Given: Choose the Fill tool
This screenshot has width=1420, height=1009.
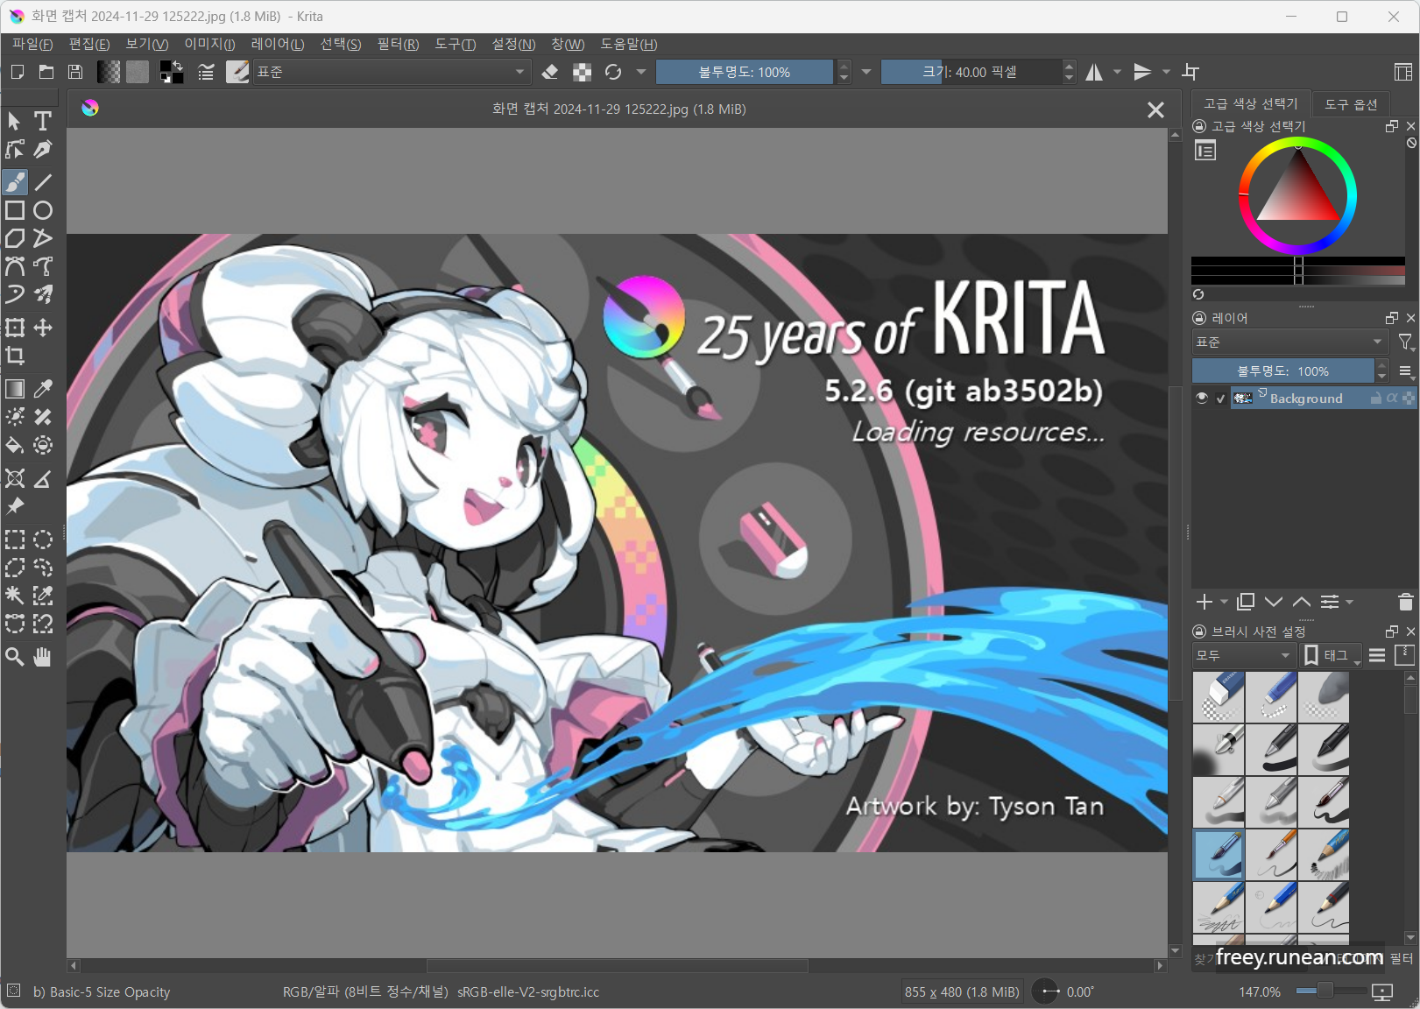Looking at the screenshot, I should click(x=14, y=445).
